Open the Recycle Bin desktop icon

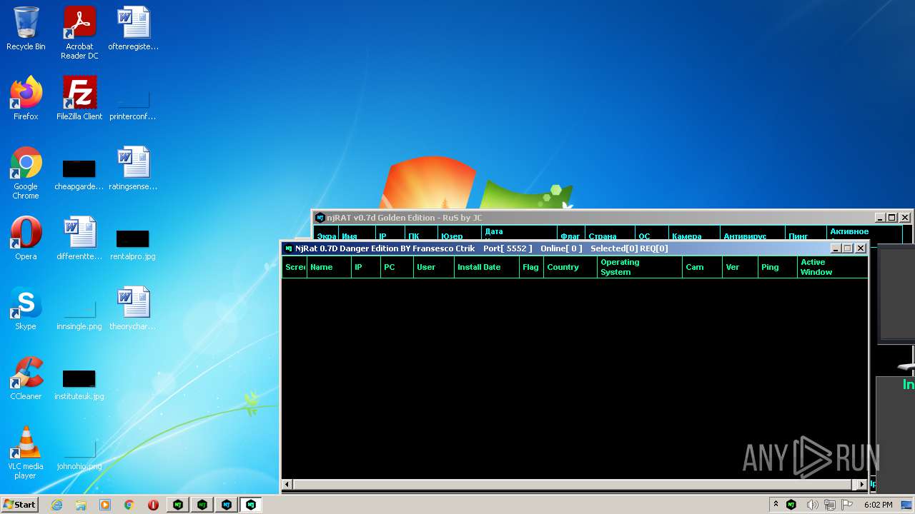[x=26, y=29]
